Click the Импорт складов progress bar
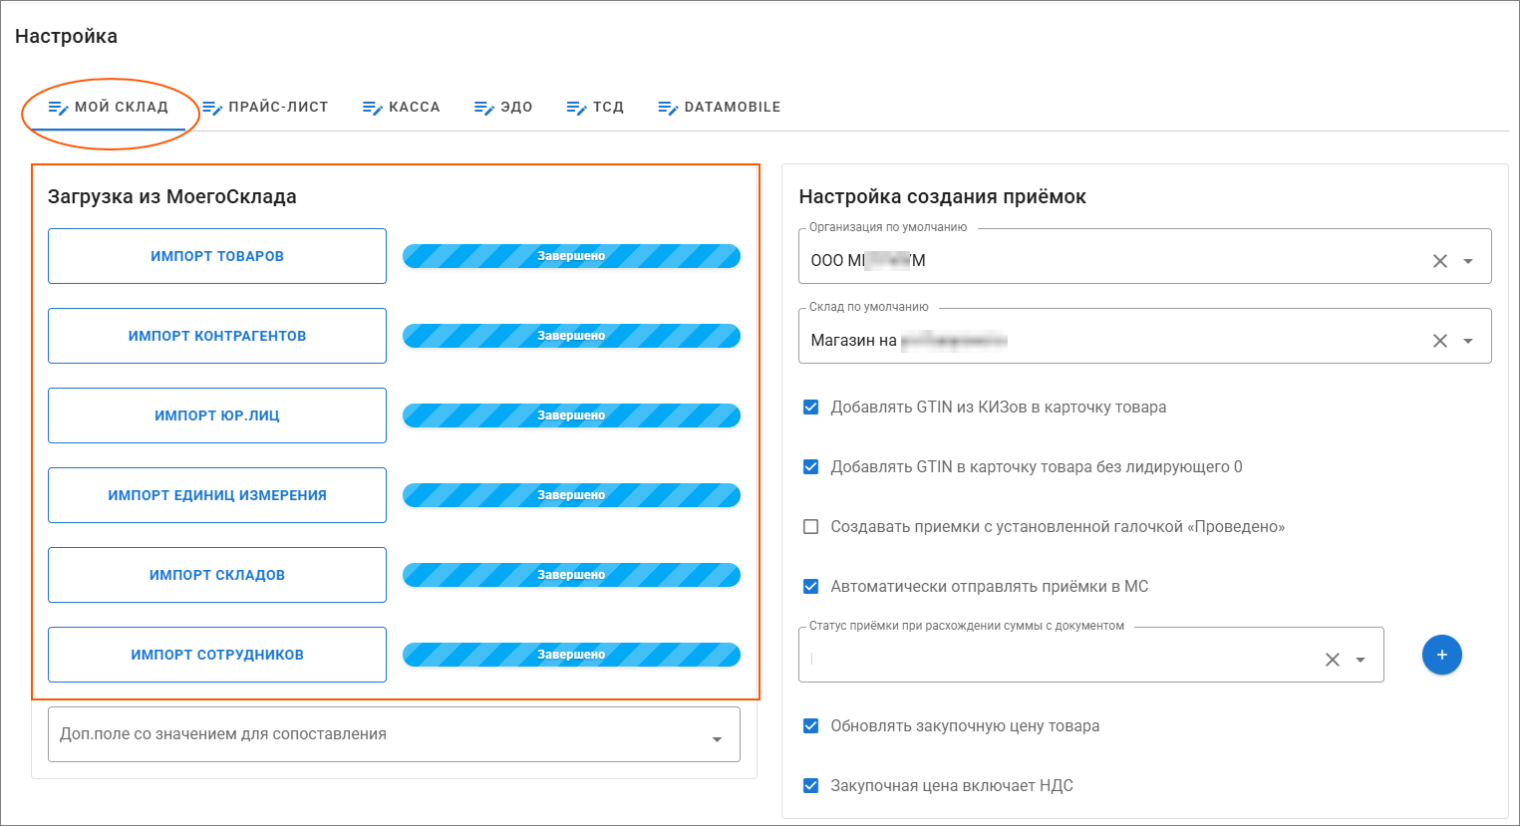 click(x=571, y=575)
